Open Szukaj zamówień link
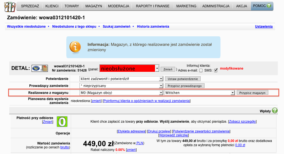This screenshot has width=284, height=154. 116,27
